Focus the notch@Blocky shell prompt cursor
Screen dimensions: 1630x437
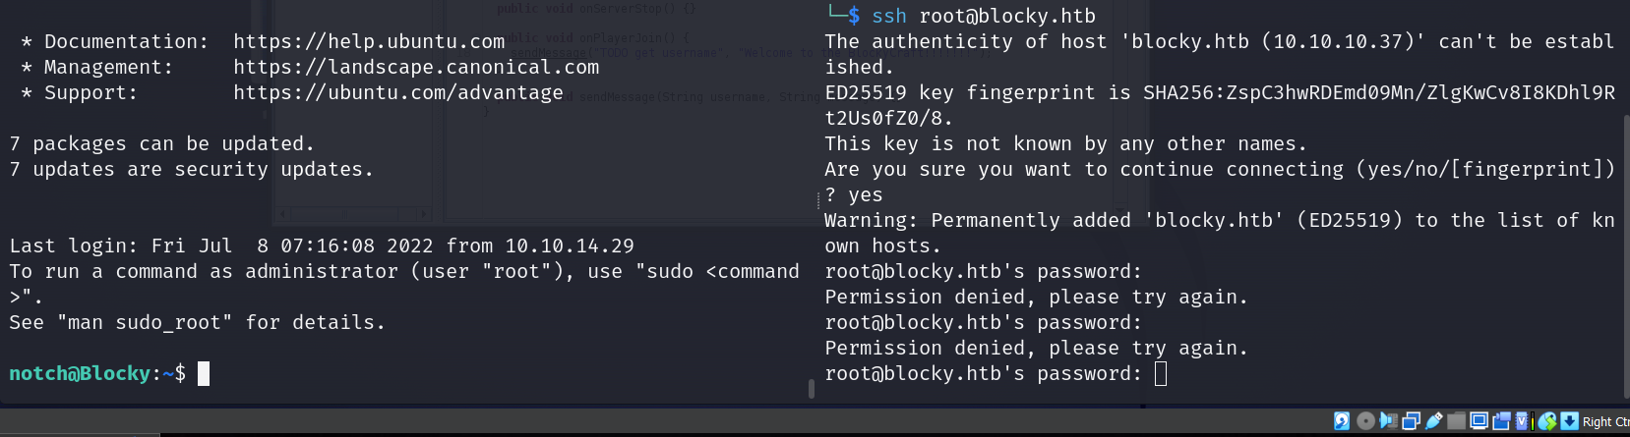tap(204, 373)
